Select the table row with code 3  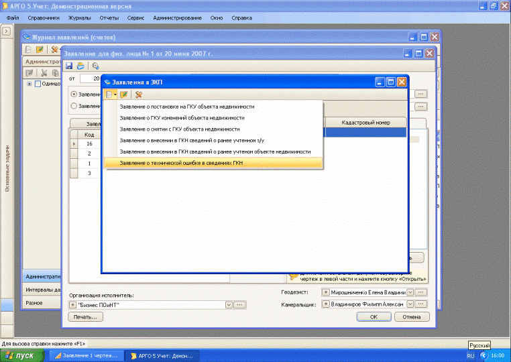coord(89,173)
